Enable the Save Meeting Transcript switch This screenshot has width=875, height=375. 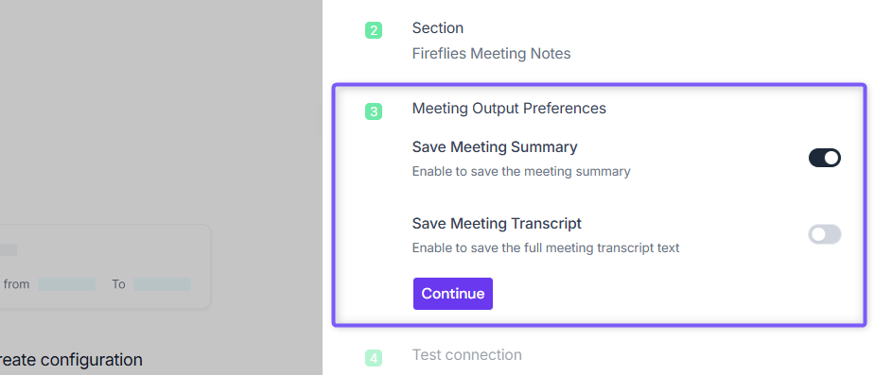point(824,234)
